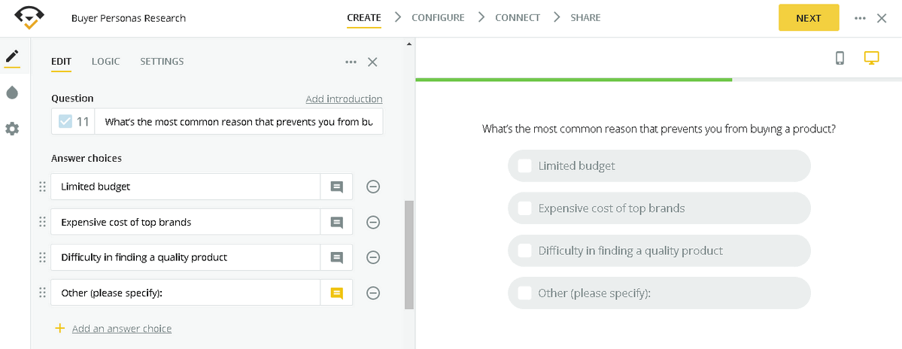
Task: Check 'Expensive cost of top brands' in preview
Action: click(524, 208)
